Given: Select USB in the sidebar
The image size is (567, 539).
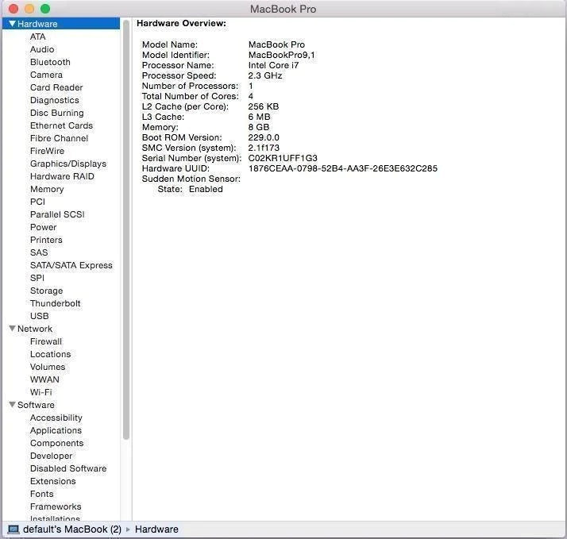Looking at the screenshot, I should 39,316.
